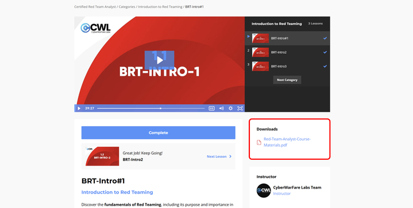This screenshot has height=208, width=413.
Task: Open video settings gear icon
Action: point(230,108)
